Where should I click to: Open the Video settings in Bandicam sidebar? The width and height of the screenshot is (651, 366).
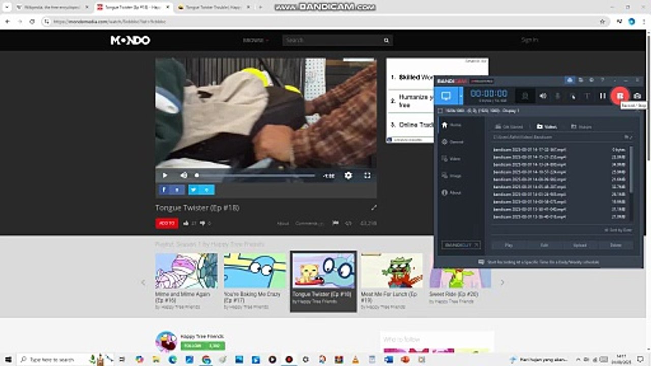(x=452, y=159)
